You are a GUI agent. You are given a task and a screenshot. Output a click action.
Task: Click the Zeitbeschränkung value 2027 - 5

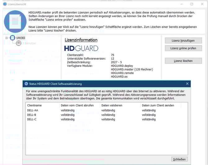point(116,62)
